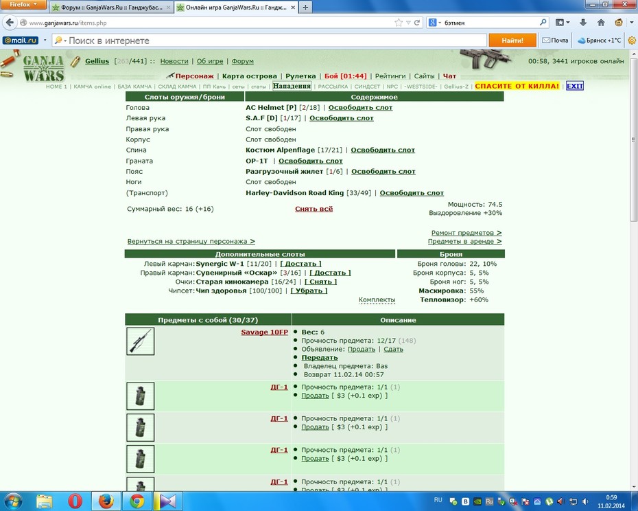Open Windows Explorer from taskbar

(44, 501)
